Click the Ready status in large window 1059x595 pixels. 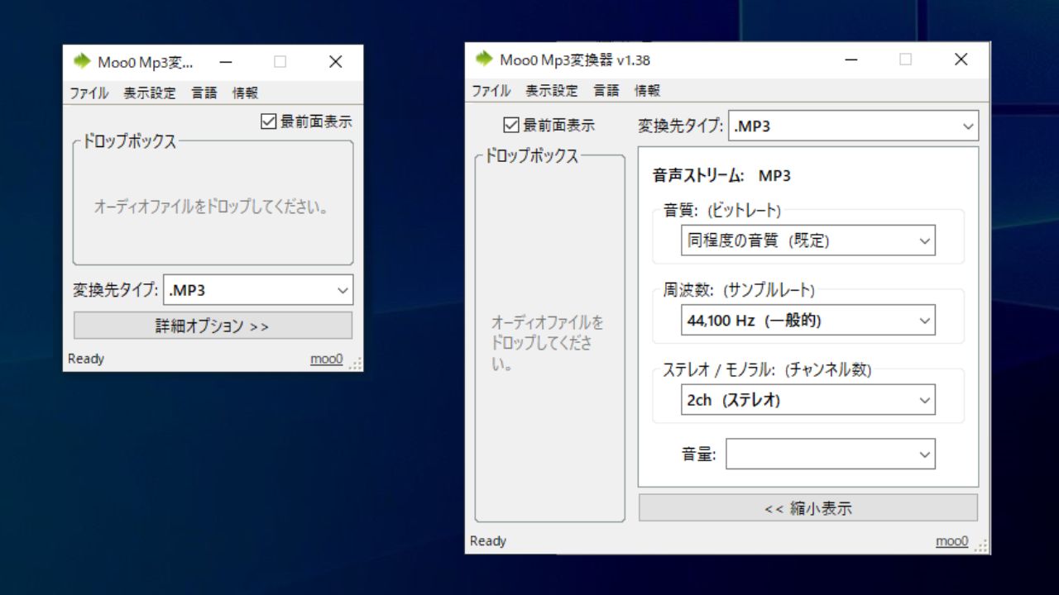click(488, 541)
